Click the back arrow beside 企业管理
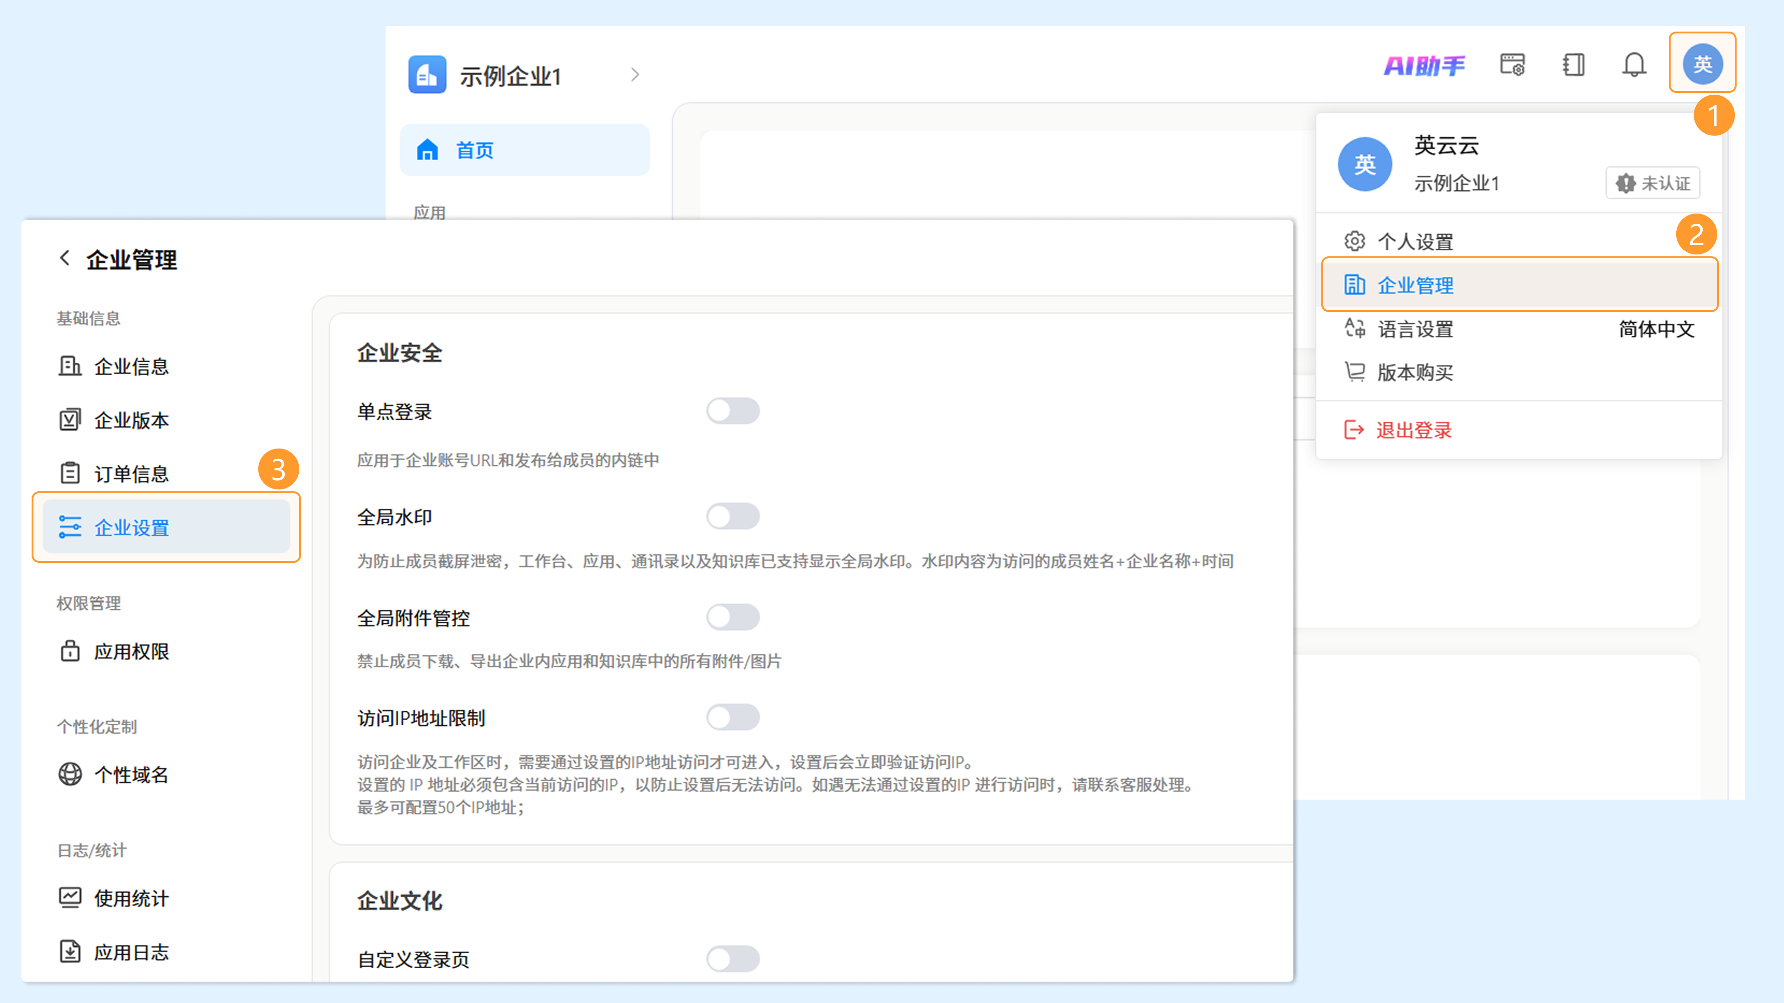 [x=65, y=258]
